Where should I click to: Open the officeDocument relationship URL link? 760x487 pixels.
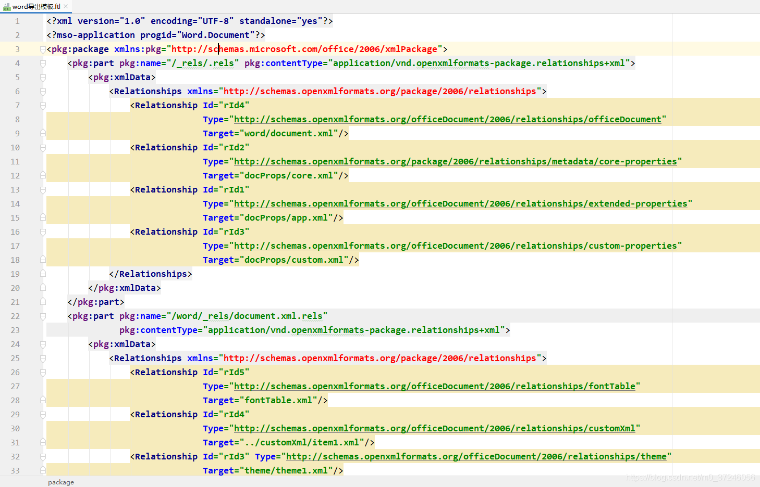point(447,120)
